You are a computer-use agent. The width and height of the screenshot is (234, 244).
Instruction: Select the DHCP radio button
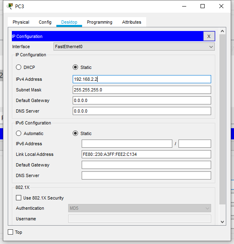pos(18,67)
